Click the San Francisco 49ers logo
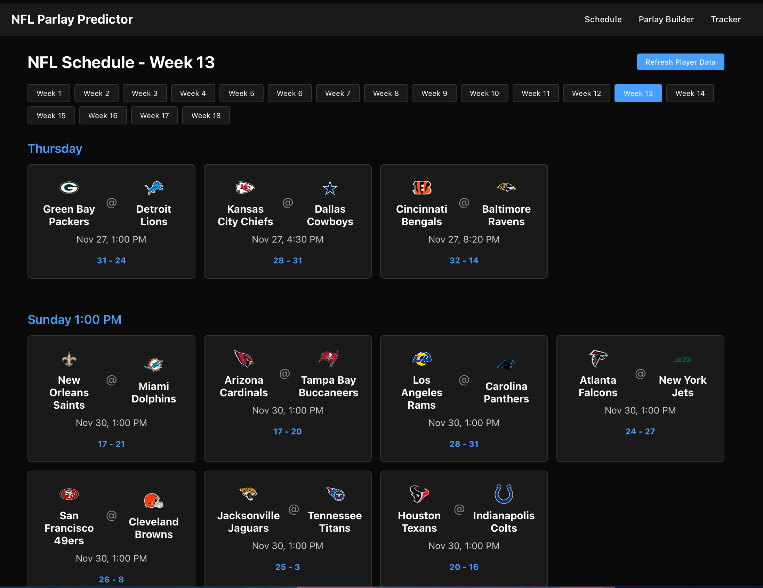Screen dimensions: 763x588 (x=69, y=494)
